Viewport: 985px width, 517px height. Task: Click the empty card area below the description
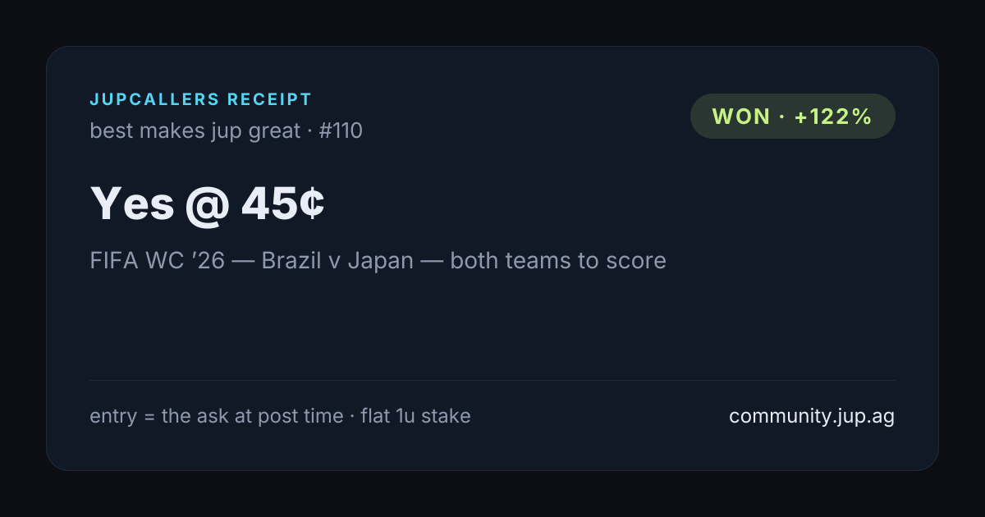click(x=492, y=324)
